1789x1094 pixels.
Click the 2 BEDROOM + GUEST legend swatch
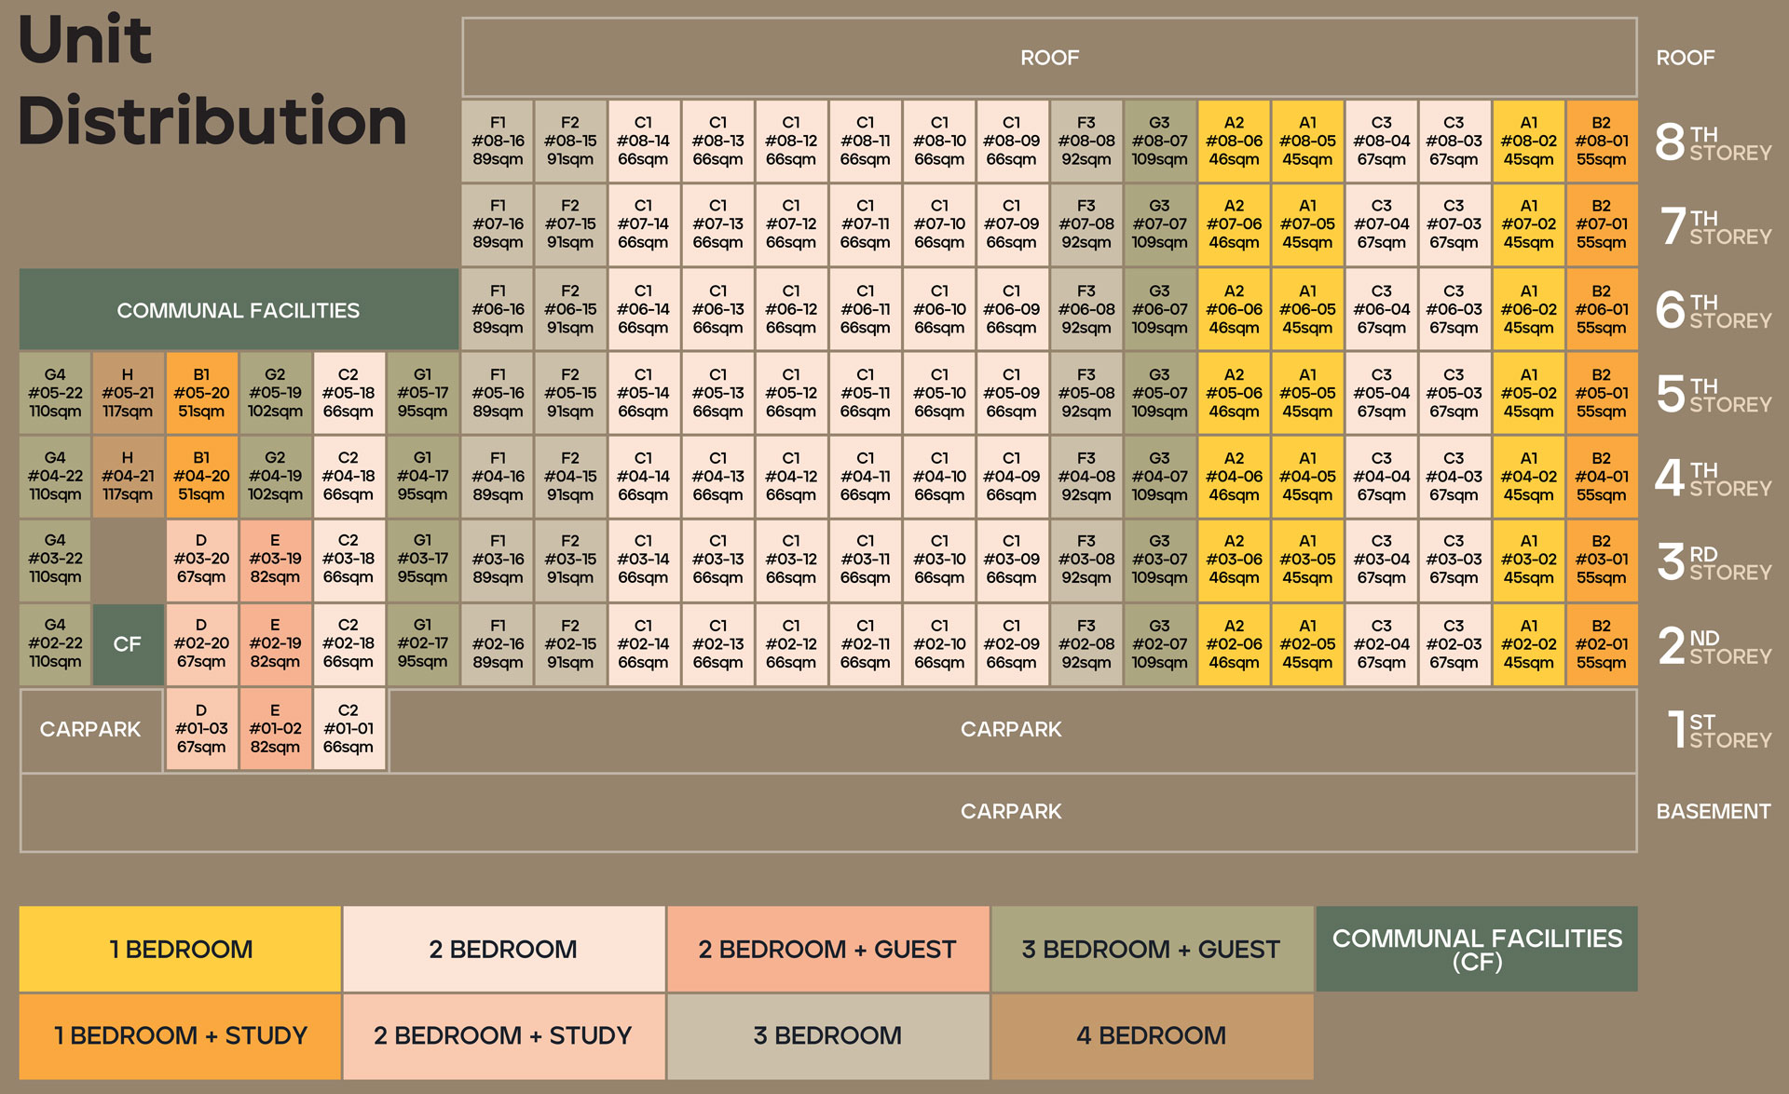828,949
